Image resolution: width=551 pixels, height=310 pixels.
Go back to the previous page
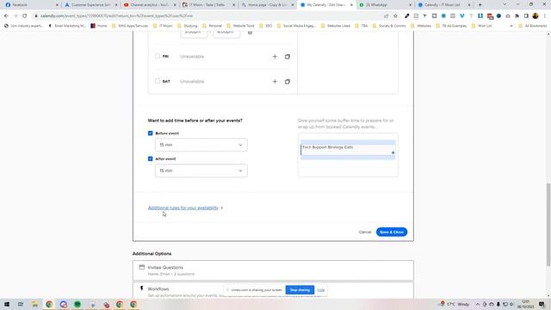6,15
